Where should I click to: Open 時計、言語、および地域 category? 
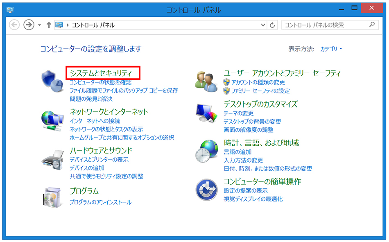(261, 143)
